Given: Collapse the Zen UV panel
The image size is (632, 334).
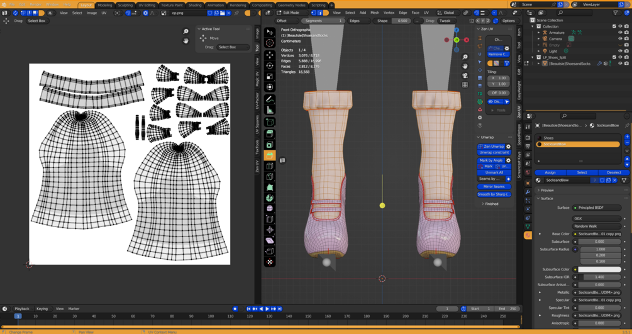Looking at the screenshot, I should (x=479, y=29).
